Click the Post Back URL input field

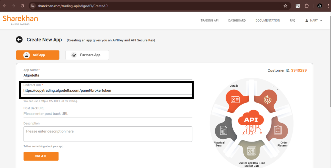pos(108,114)
